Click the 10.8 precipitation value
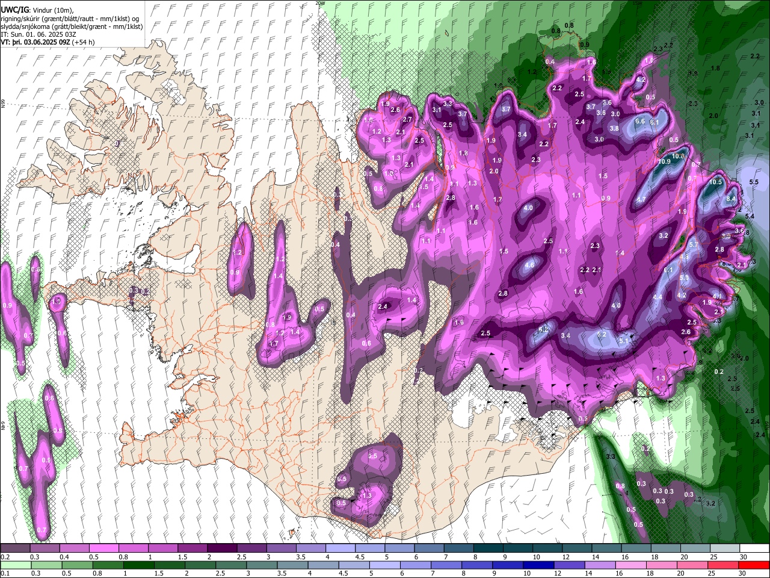The height and width of the screenshot is (578, 770). pos(678,156)
